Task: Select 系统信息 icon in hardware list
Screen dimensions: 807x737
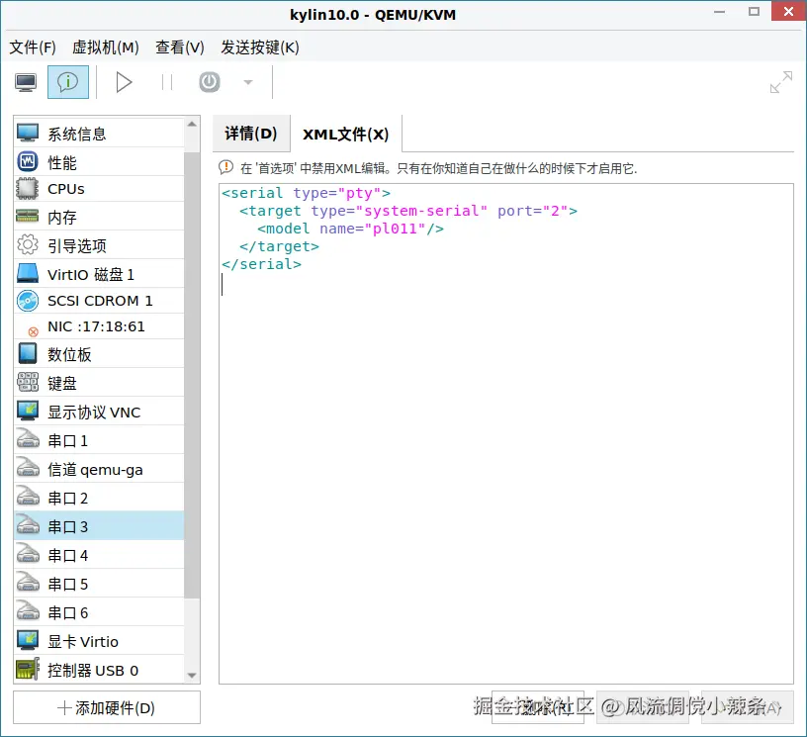Action: coord(28,133)
